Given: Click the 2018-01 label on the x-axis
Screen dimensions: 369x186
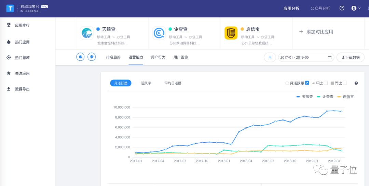Looking at the screenshot, I should 224,161.
